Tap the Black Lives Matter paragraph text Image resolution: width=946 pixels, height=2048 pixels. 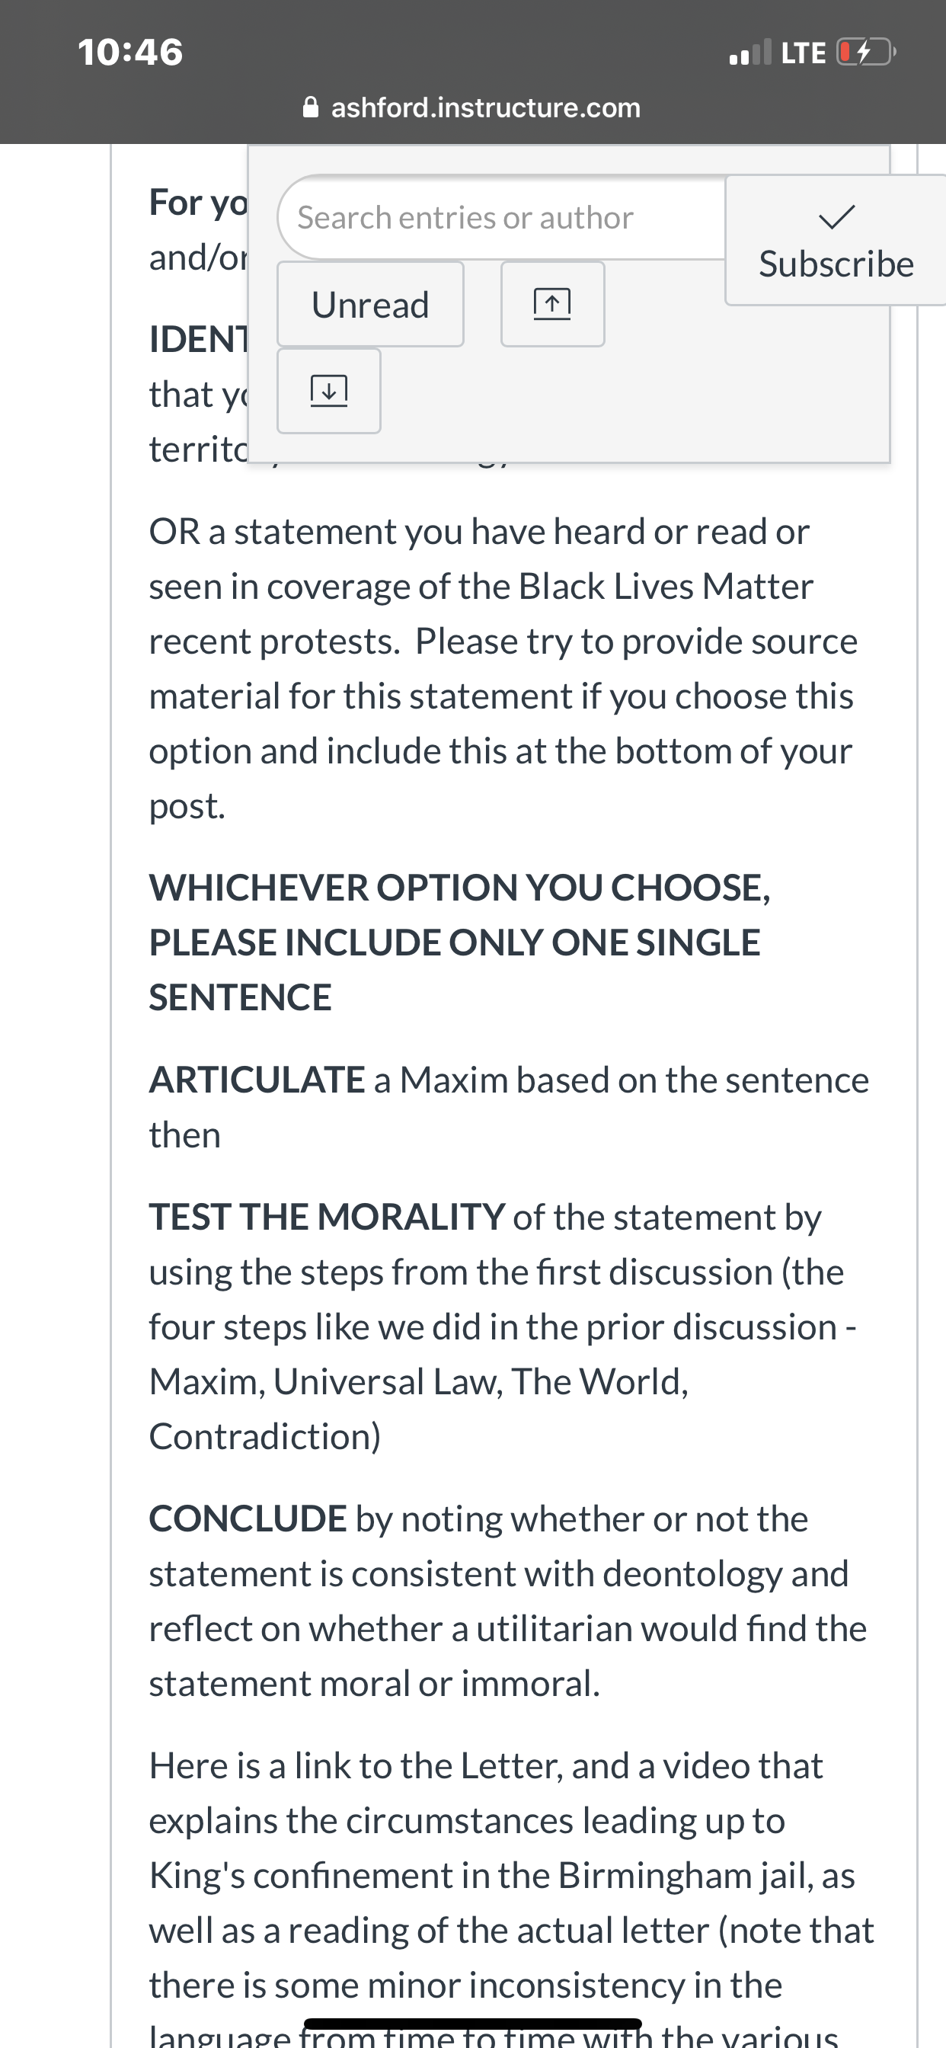(x=503, y=668)
